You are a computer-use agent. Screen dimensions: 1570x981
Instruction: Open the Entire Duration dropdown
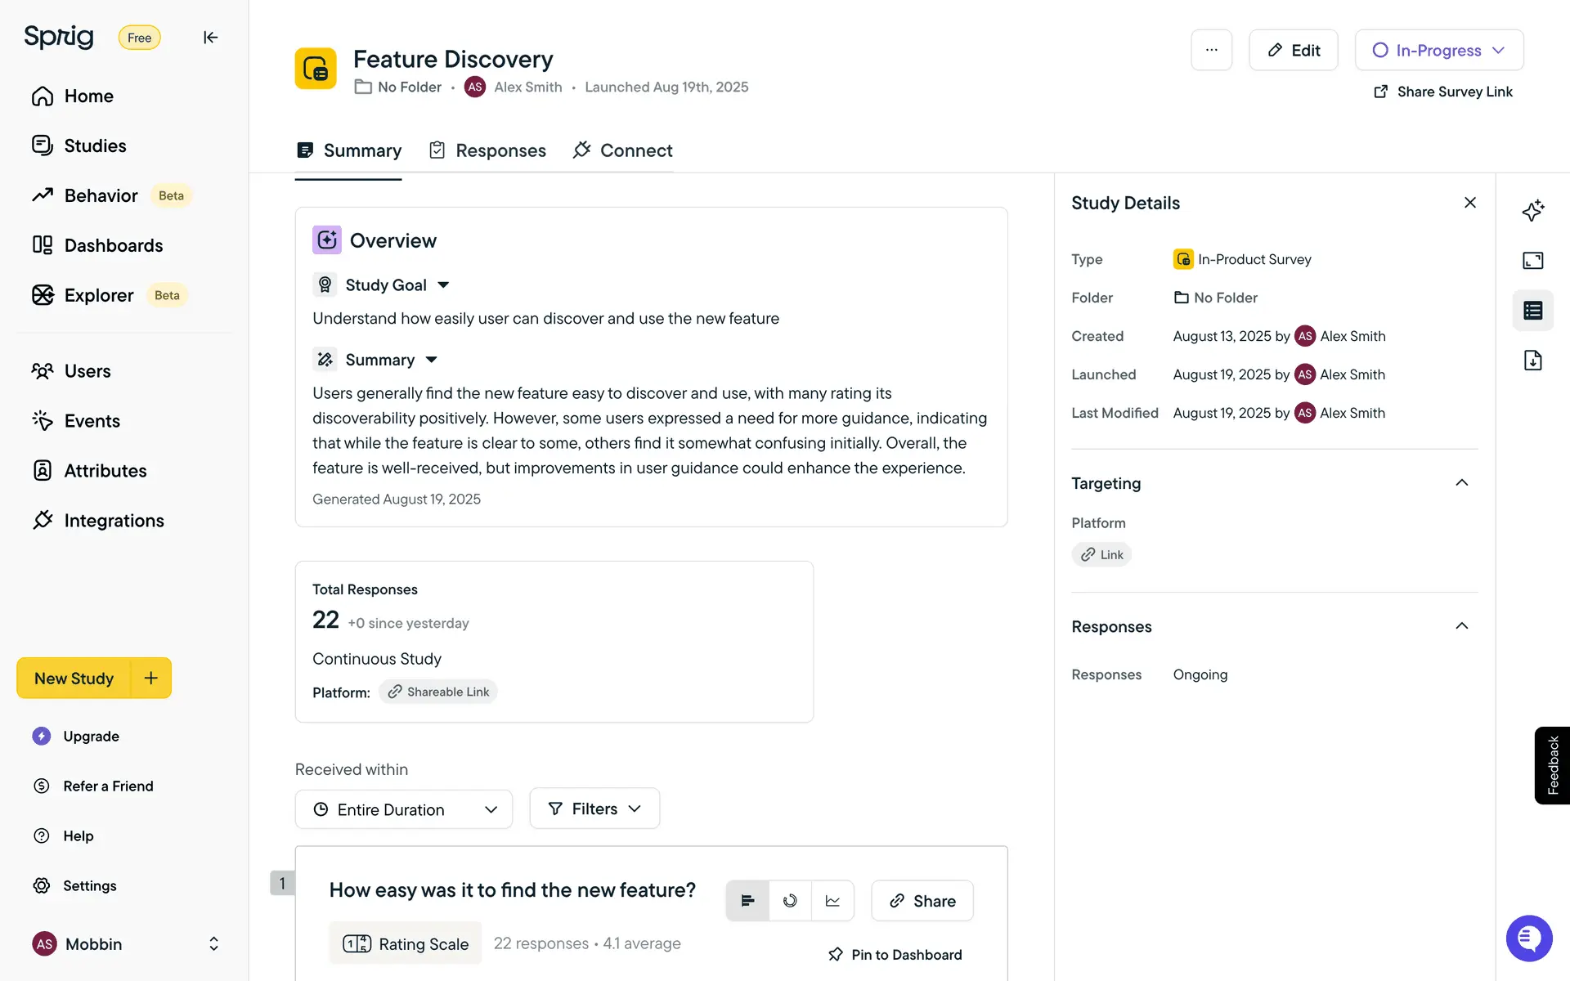(x=404, y=809)
